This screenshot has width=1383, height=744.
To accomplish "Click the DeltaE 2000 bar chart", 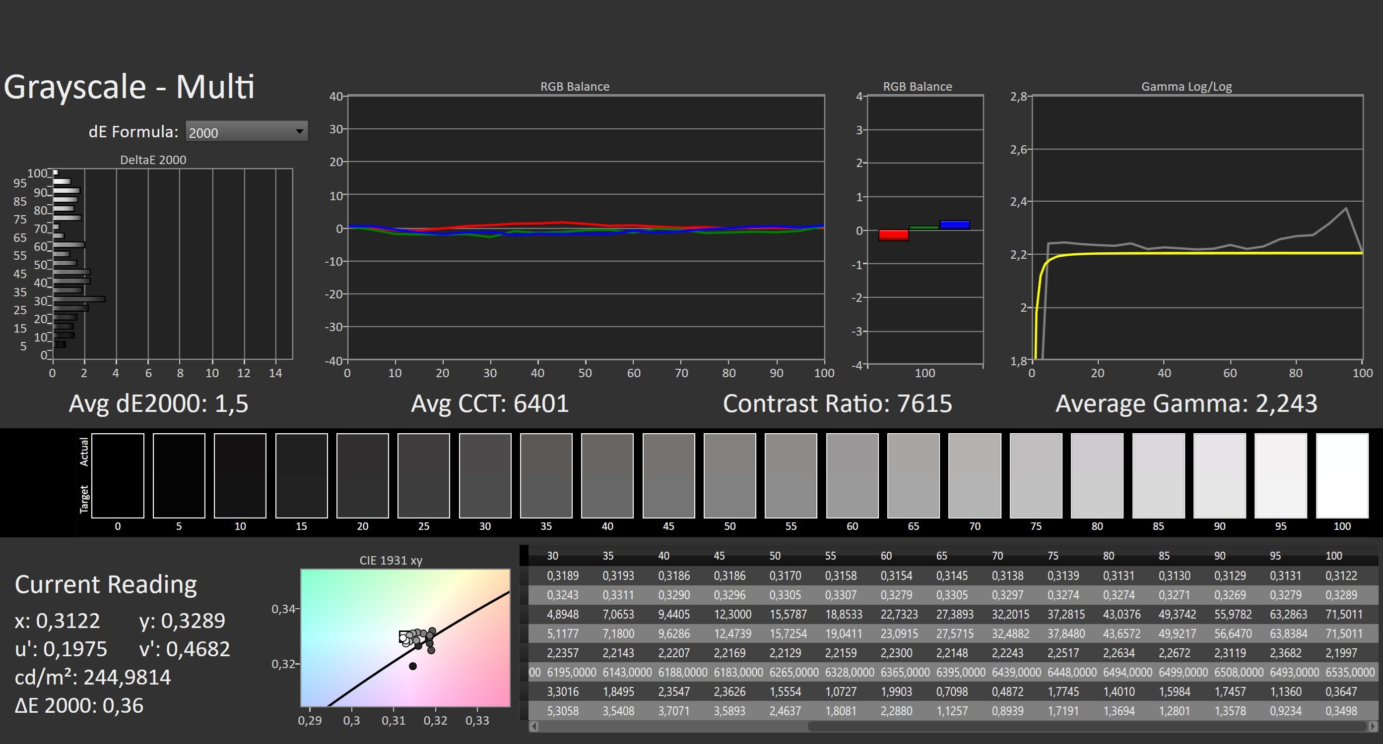I will click(172, 263).
